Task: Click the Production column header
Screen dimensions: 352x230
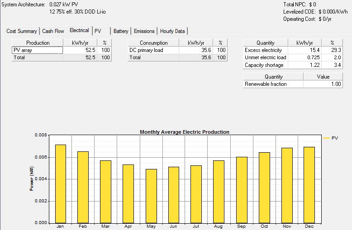Action: [x=38, y=43]
